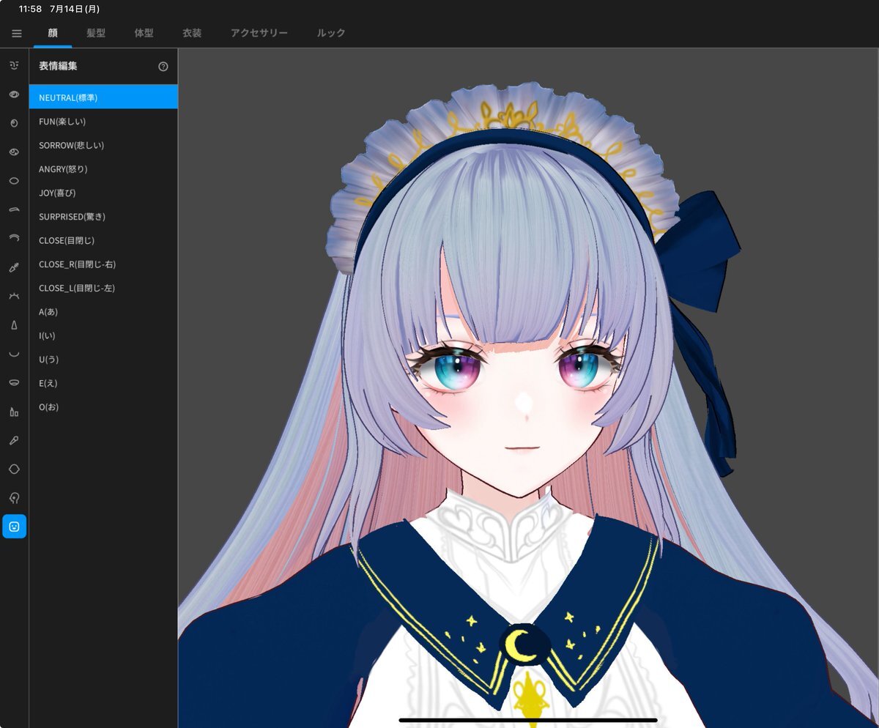
Task: Switch to the 体型 tab
Action: click(x=144, y=33)
